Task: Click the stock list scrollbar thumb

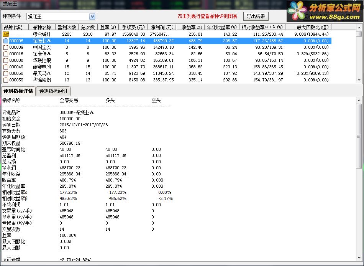Action: [359, 34]
